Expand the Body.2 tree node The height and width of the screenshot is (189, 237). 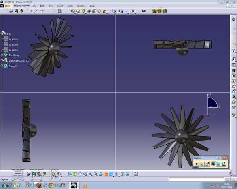(x=2, y=66)
